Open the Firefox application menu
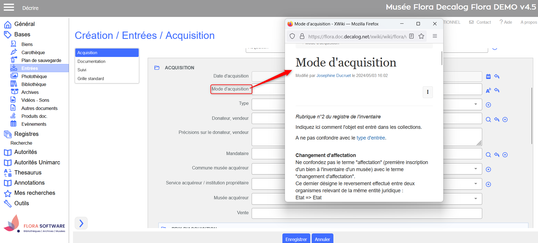The image size is (538, 243). tap(435, 36)
